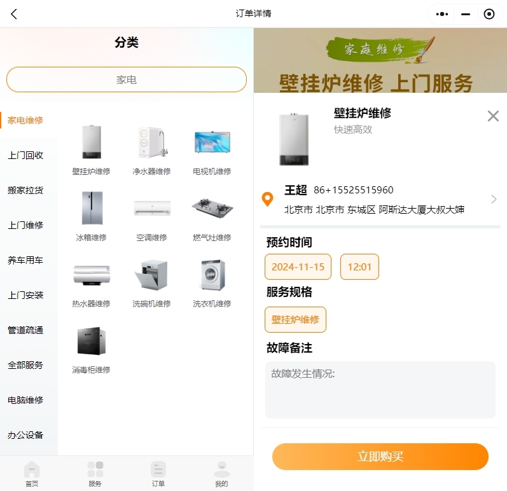Open 空调维修 service icon
The width and height of the screenshot is (507, 491).
click(x=151, y=209)
